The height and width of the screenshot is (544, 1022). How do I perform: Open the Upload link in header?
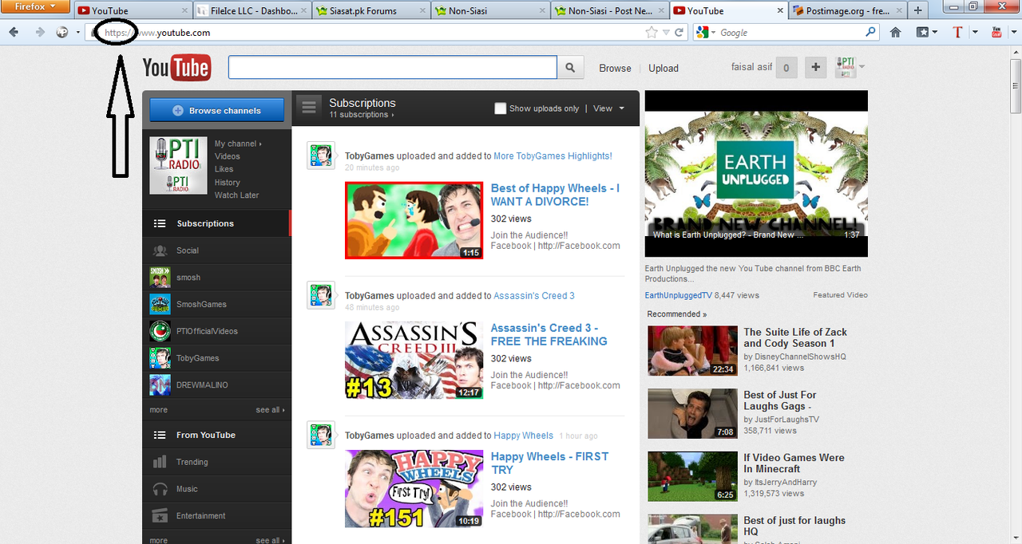(x=664, y=69)
